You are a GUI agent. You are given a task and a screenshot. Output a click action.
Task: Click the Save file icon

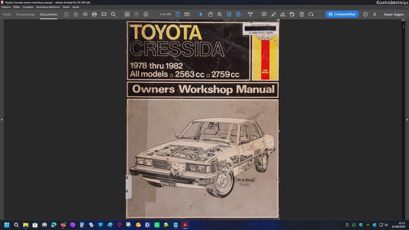point(66,14)
